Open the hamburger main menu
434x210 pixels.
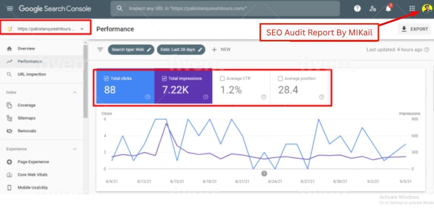click(x=10, y=8)
